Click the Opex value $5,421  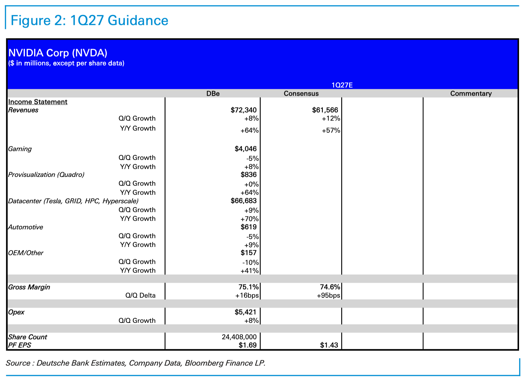[245, 312]
